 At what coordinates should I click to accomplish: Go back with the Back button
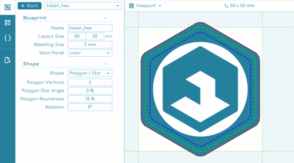pos(30,6)
